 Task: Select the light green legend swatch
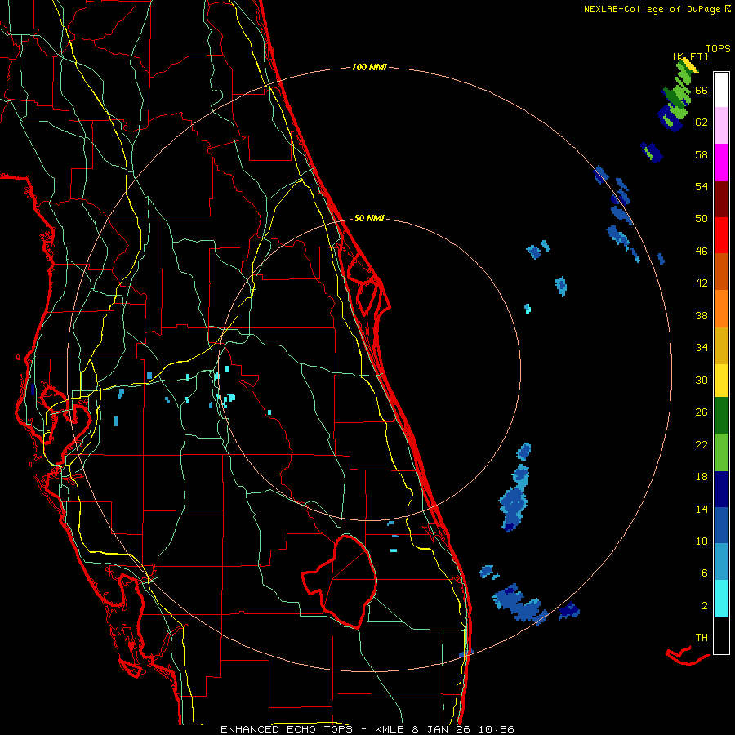tap(721, 452)
